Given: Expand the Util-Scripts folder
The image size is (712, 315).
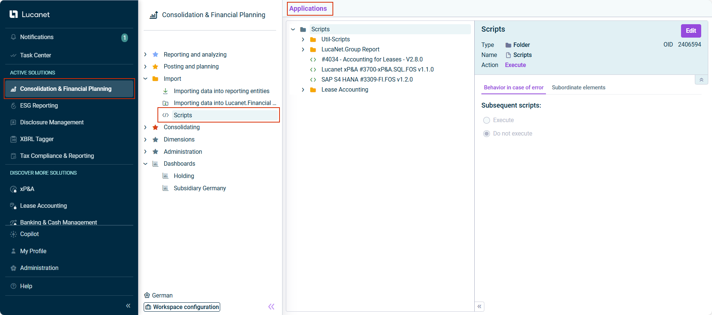Looking at the screenshot, I should click(x=303, y=39).
